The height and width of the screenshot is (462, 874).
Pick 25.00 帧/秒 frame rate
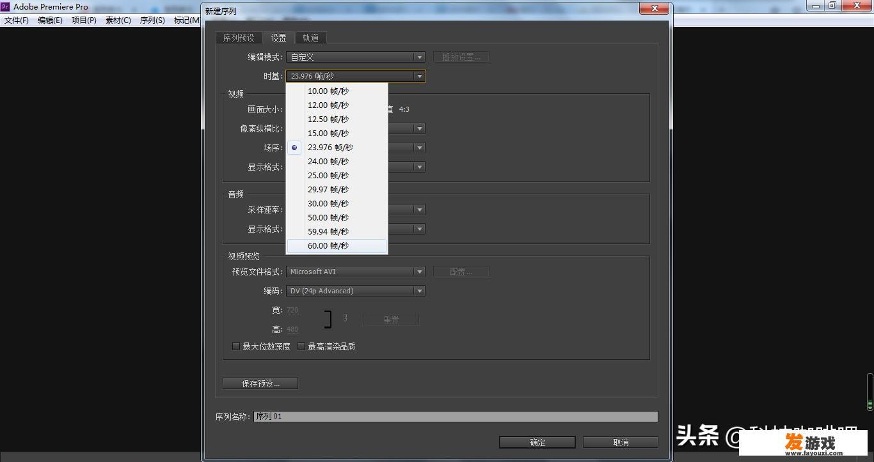(x=337, y=176)
